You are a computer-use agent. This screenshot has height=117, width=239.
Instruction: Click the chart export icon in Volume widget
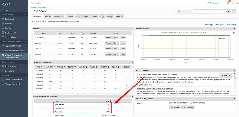[234, 33]
